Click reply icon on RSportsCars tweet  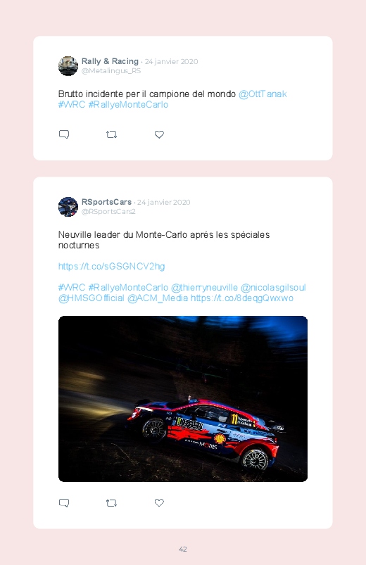coord(64,502)
